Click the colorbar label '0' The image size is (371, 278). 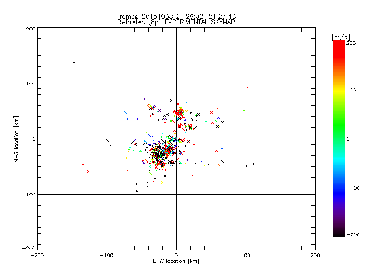(348, 139)
